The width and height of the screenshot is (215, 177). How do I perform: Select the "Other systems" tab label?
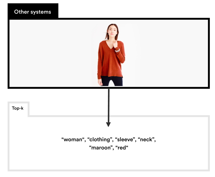click(x=33, y=12)
